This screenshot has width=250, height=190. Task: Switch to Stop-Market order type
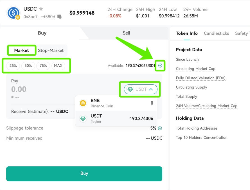[51, 50]
